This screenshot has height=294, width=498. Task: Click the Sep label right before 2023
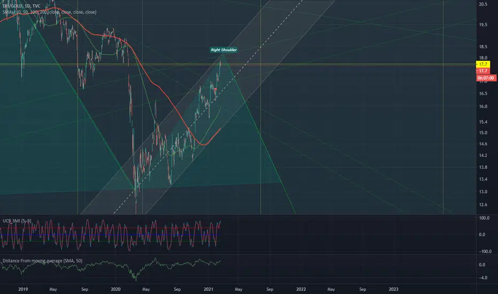click(x=362, y=289)
